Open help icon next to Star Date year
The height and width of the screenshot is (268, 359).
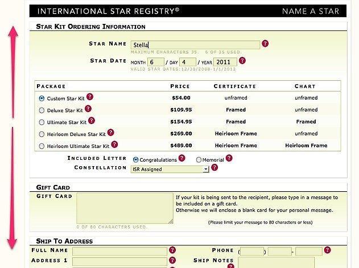click(242, 61)
